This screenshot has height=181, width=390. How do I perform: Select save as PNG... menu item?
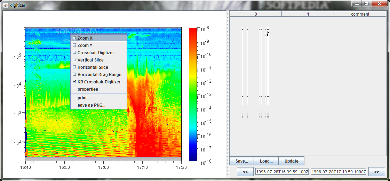(x=99, y=105)
